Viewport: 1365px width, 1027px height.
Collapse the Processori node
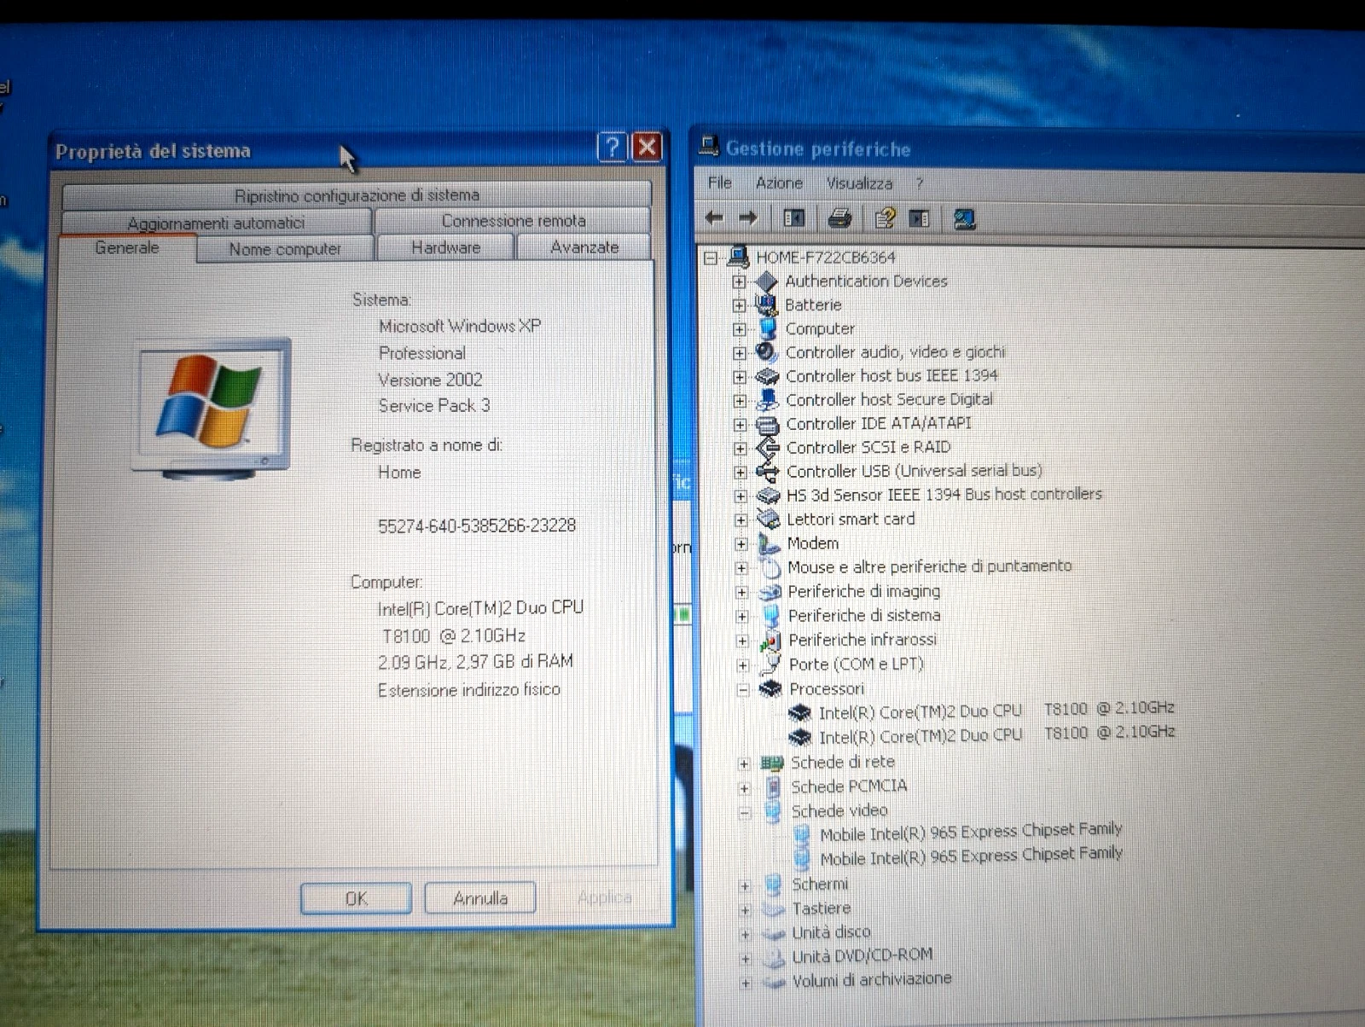(x=743, y=689)
